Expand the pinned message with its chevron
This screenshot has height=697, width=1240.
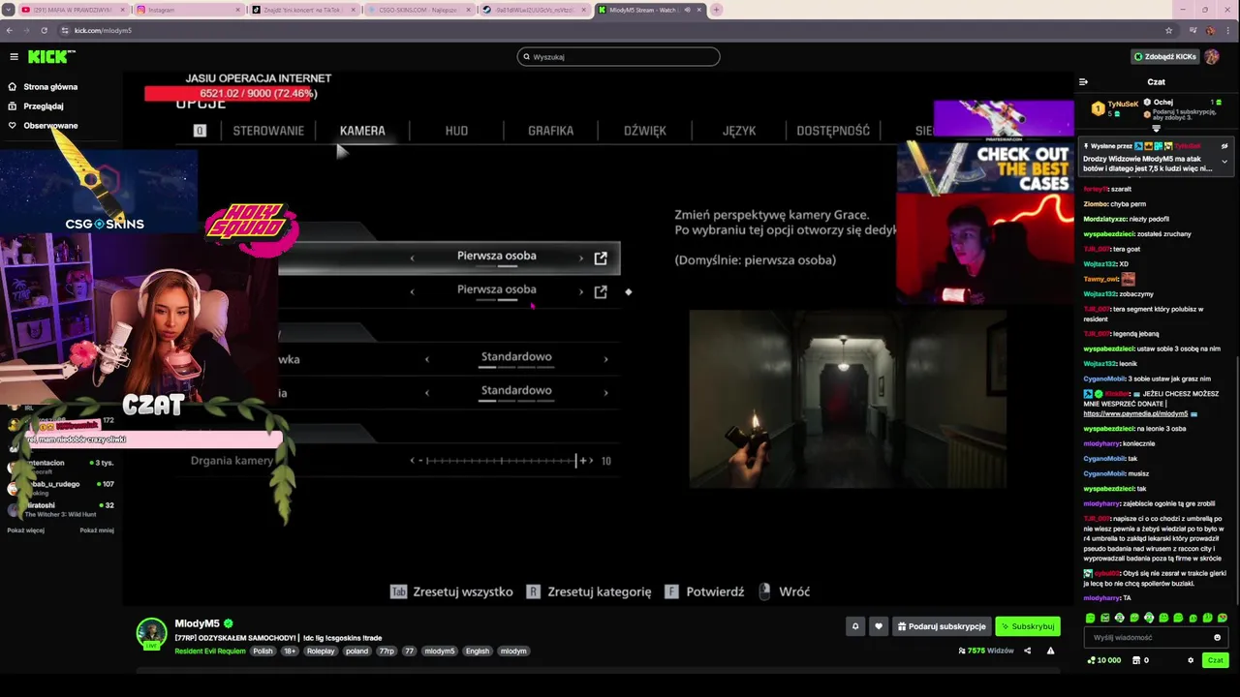(1224, 163)
